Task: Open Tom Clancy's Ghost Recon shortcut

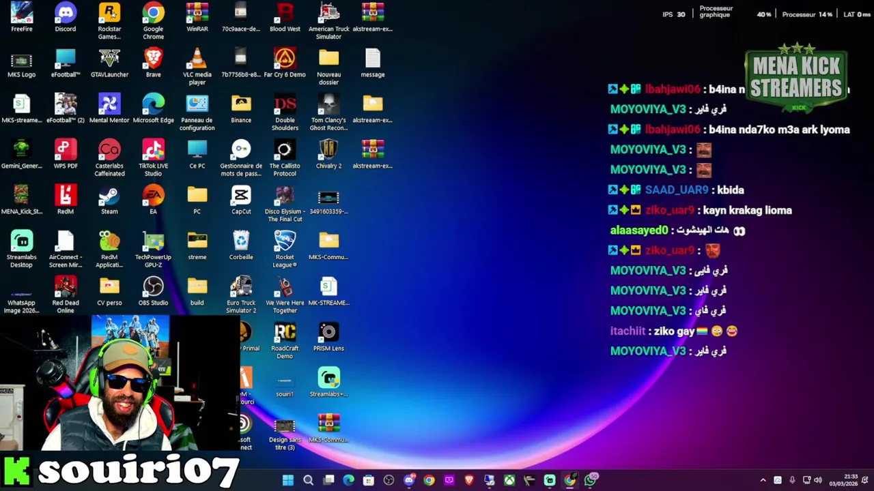Action: (x=328, y=113)
